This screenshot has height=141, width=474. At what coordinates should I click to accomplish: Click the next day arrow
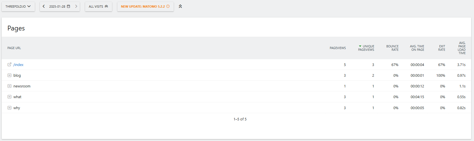76,6
